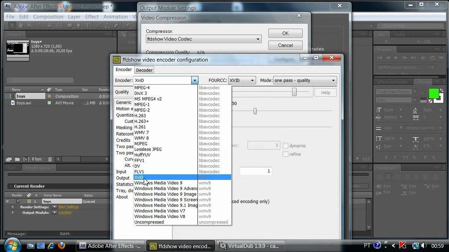
Task: Enable the refine checkbox
Action: pyautogui.click(x=285, y=154)
